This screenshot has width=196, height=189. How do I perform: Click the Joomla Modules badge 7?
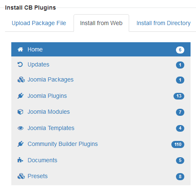click(180, 112)
